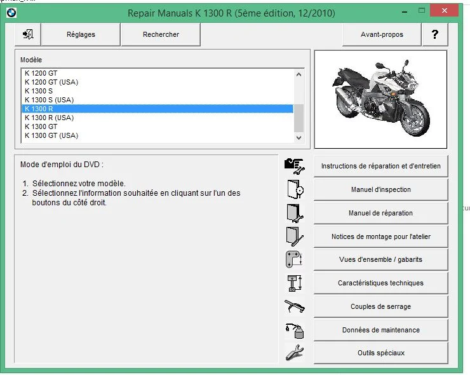Click the torque wrench icon
470x375 pixels.
coord(294,306)
